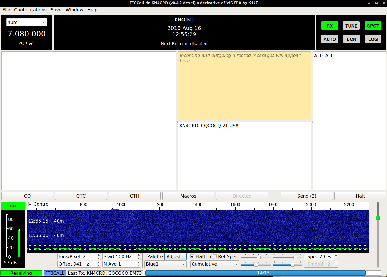This screenshot has width=387, height=277.
Task: Click in the Bins/Pixel field
Action: 77,256
